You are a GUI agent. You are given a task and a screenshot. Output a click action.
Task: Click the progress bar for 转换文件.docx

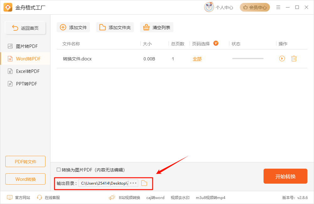point(248,59)
